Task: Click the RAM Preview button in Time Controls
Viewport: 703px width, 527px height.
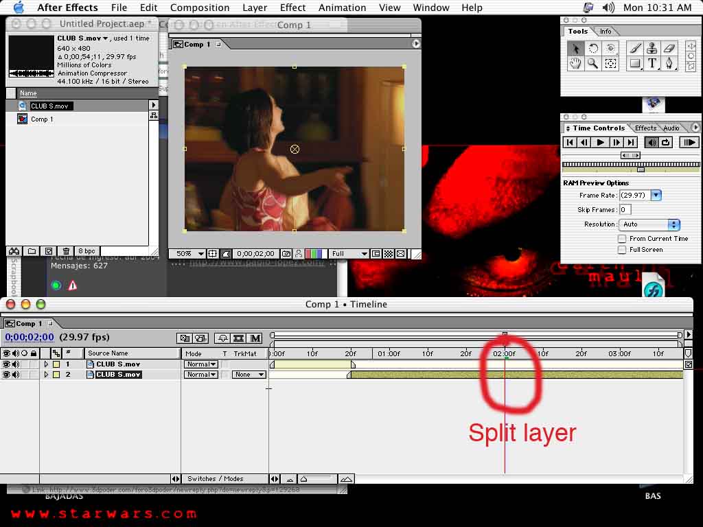Action: tap(689, 143)
